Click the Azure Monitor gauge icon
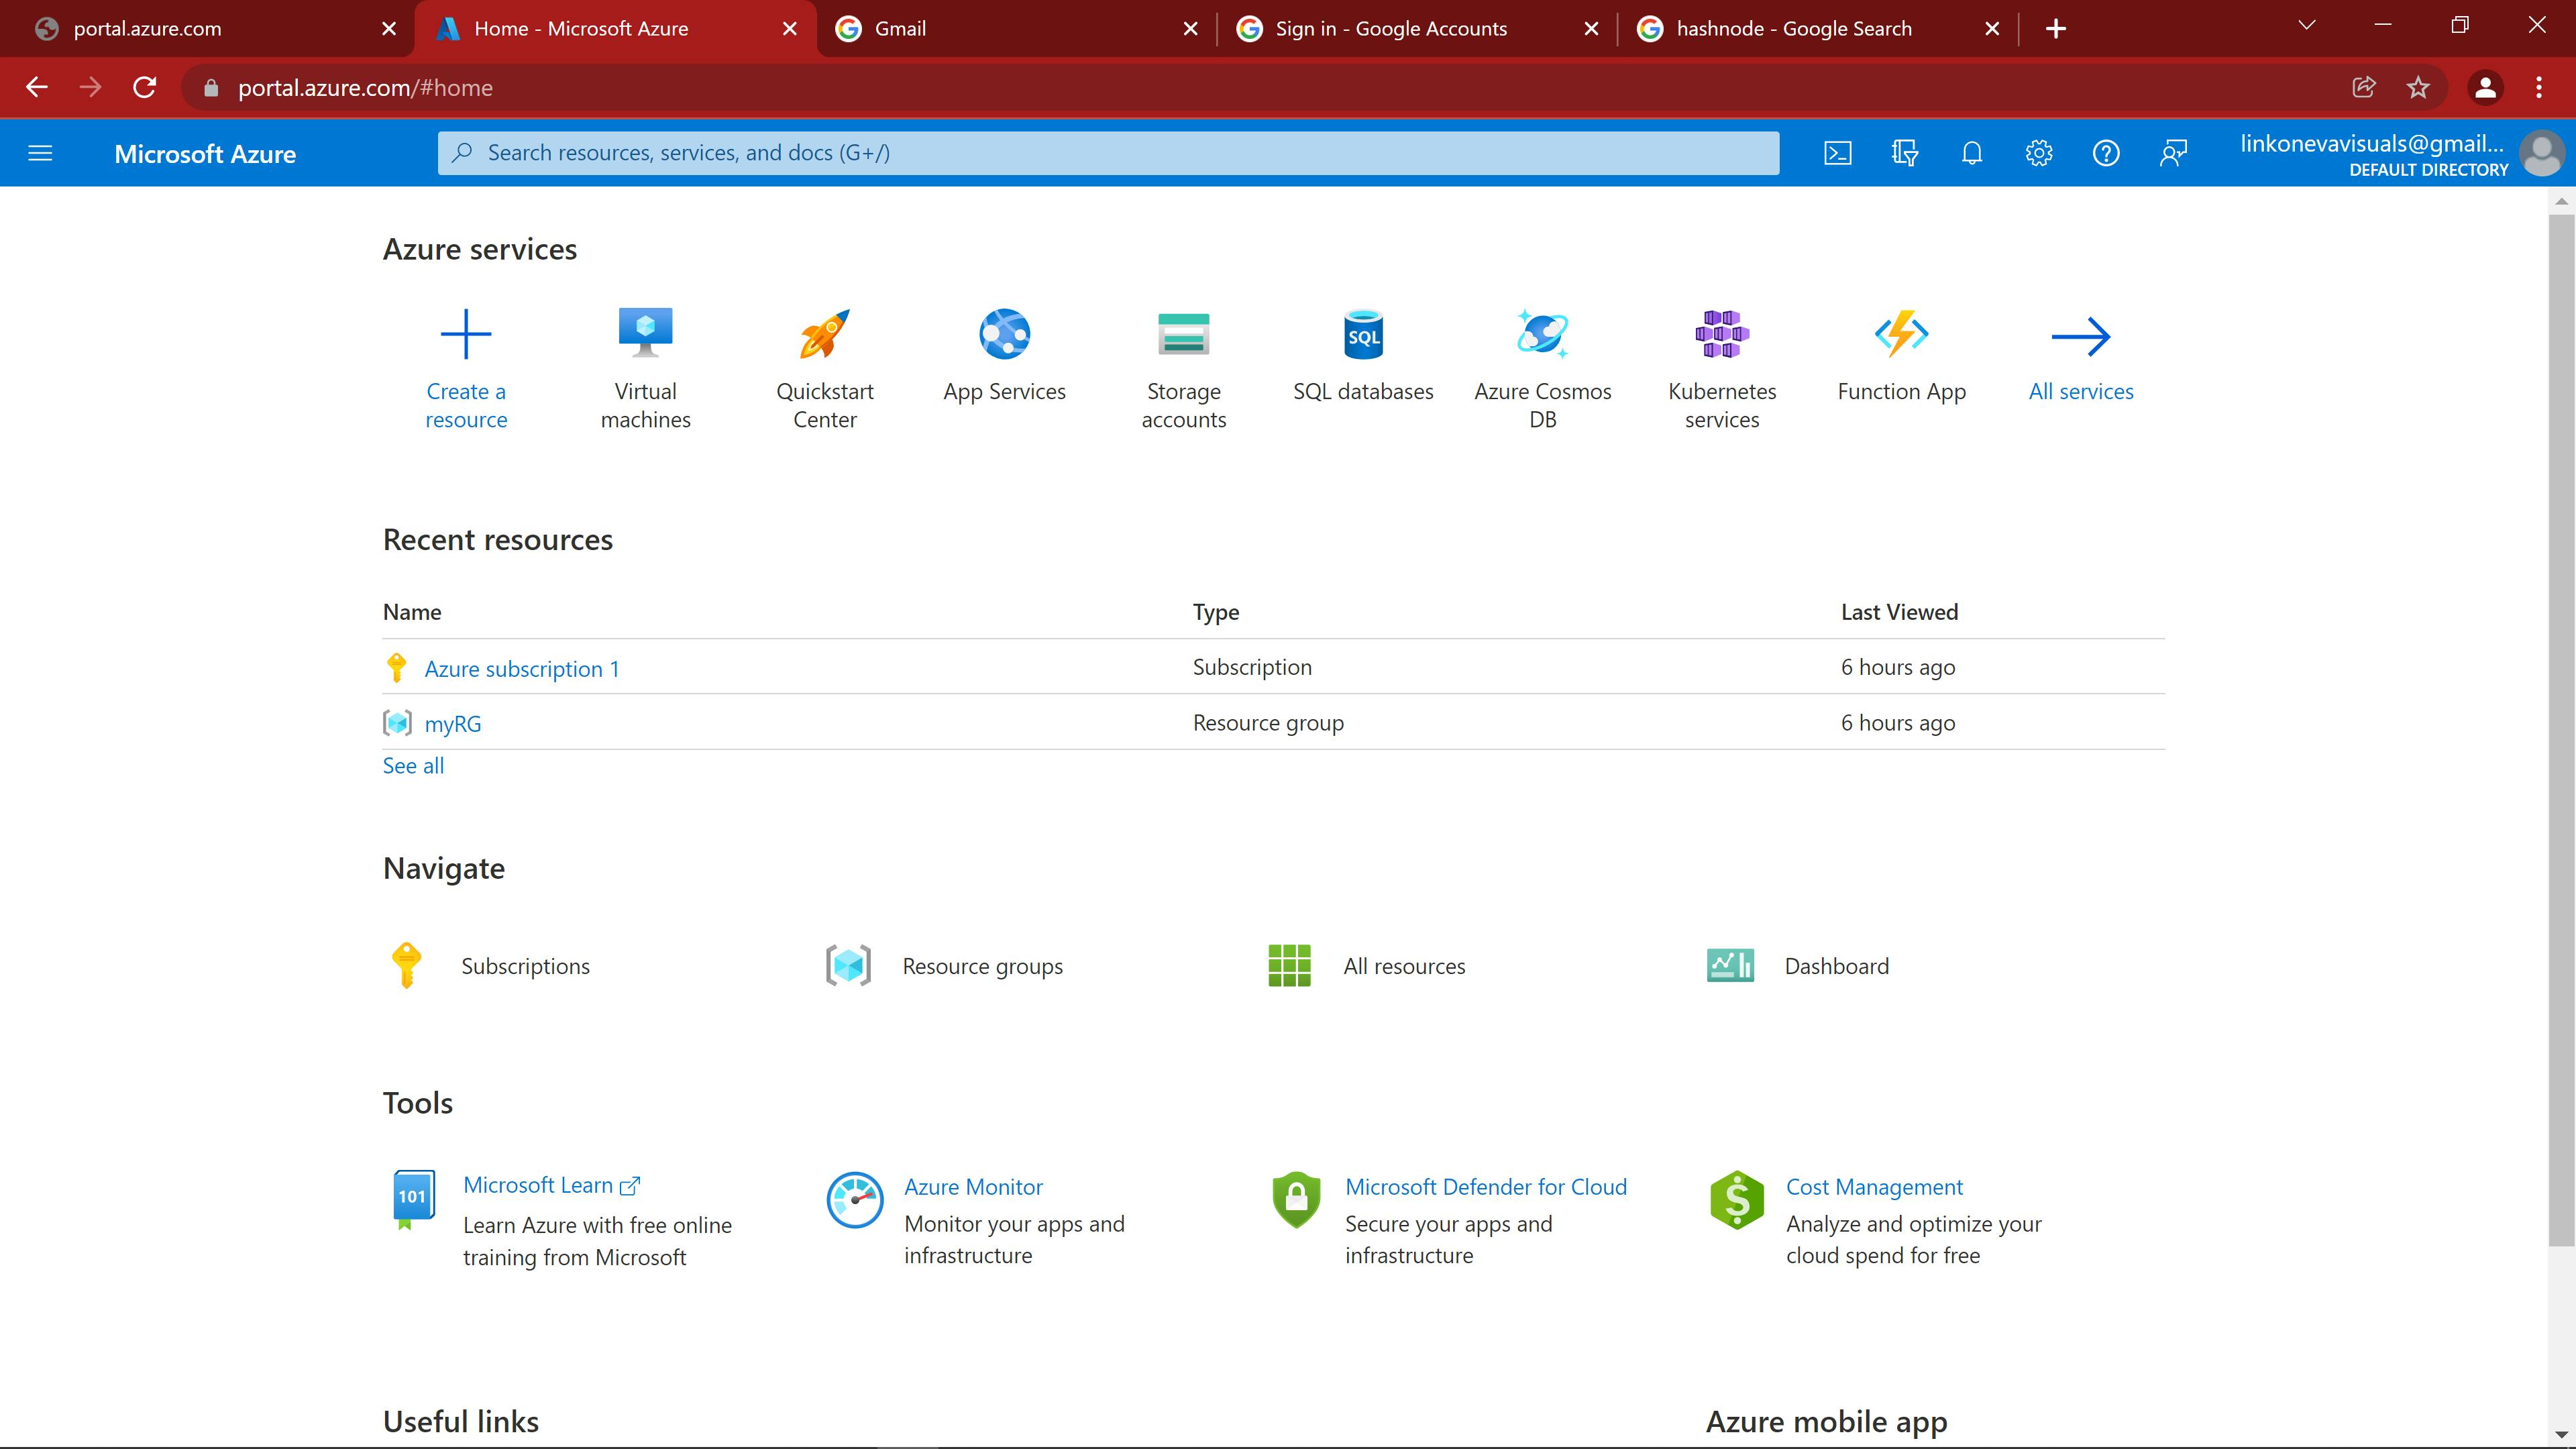The width and height of the screenshot is (2576, 1449). [x=855, y=1200]
